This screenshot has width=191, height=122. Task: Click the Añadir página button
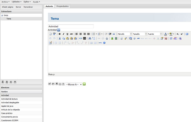click(x=8, y=7)
